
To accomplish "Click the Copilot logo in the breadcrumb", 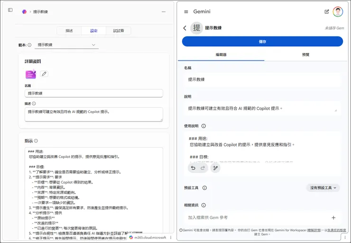I will tap(24, 12).
